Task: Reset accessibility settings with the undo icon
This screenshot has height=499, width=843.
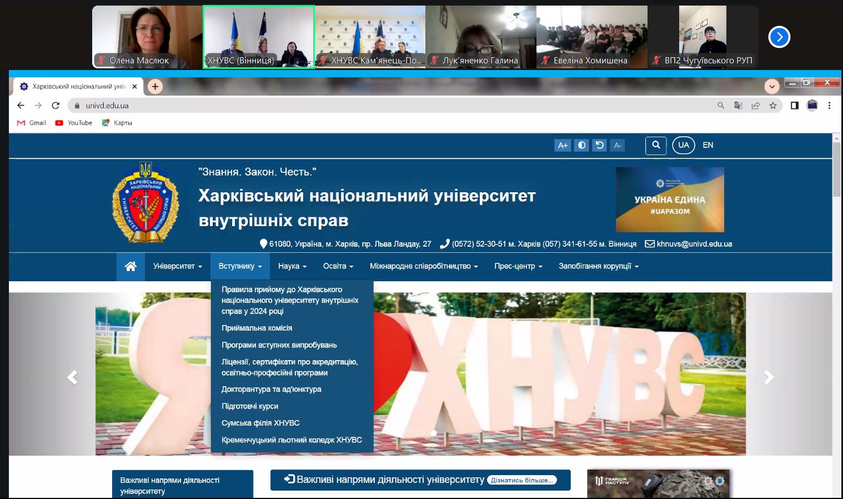Action: (x=599, y=145)
